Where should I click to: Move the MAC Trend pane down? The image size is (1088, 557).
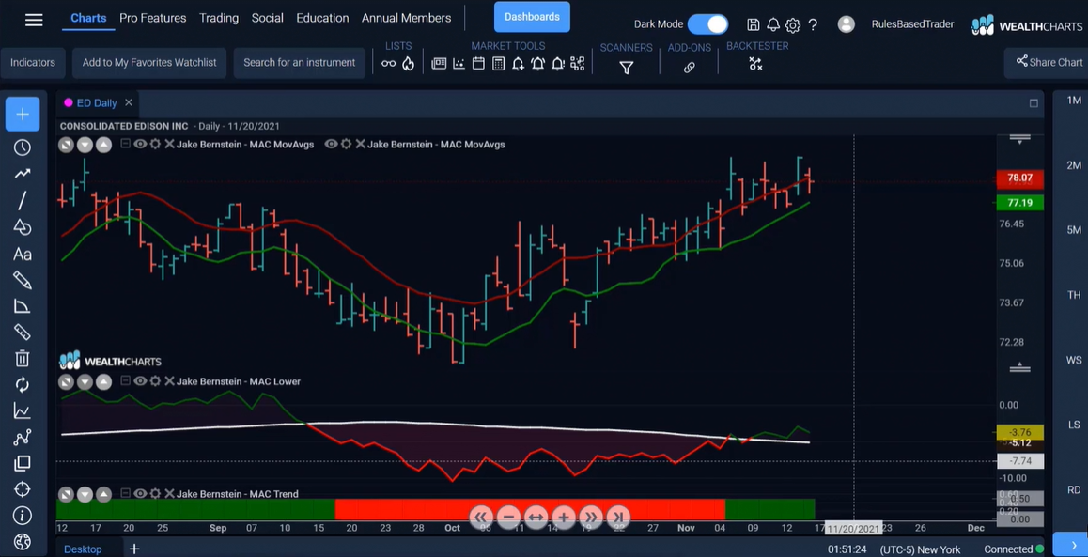pos(85,495)
